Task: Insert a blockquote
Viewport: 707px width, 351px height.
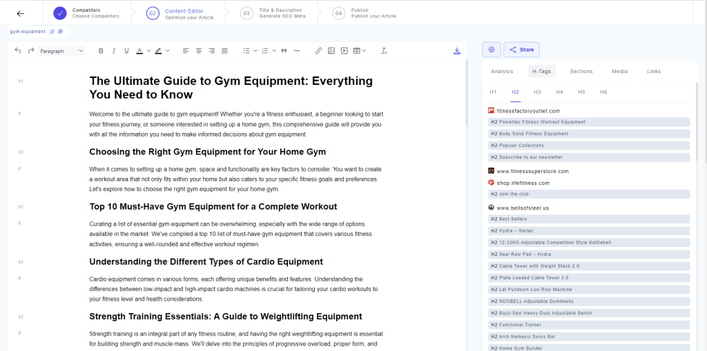Action: [x=284, y=51]
